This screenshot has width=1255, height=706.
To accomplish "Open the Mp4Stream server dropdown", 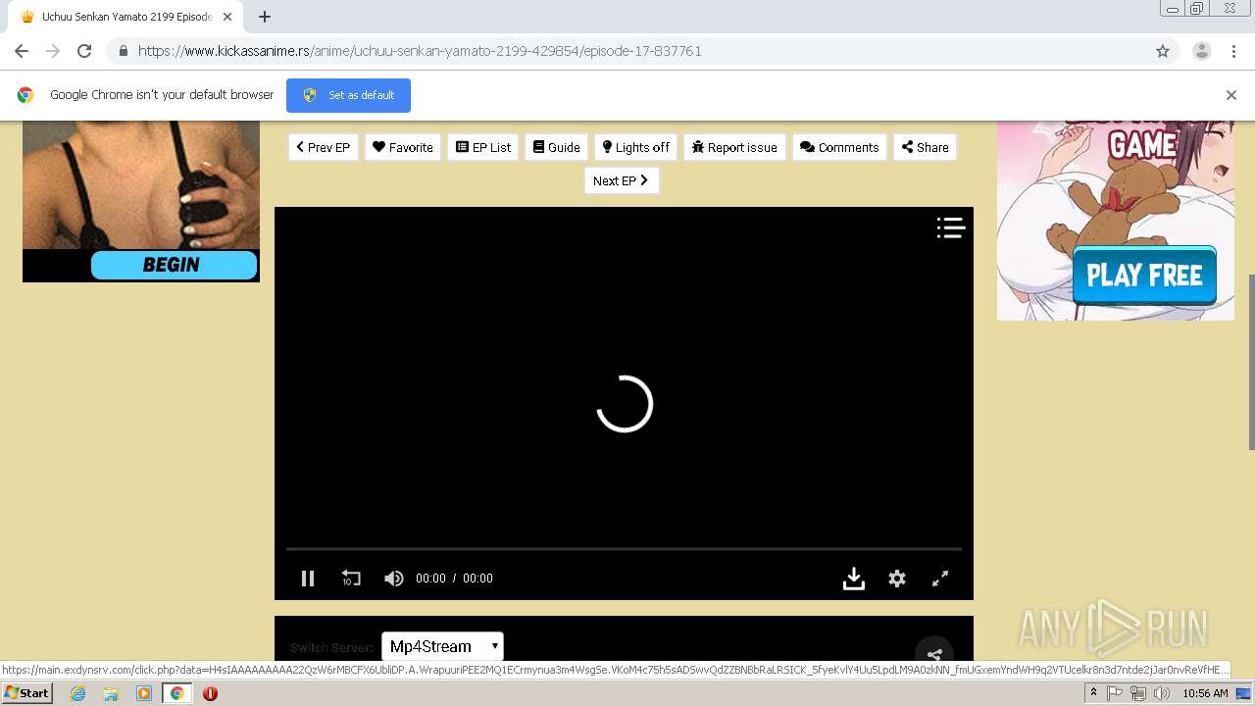I will click(x=442, y=646).
